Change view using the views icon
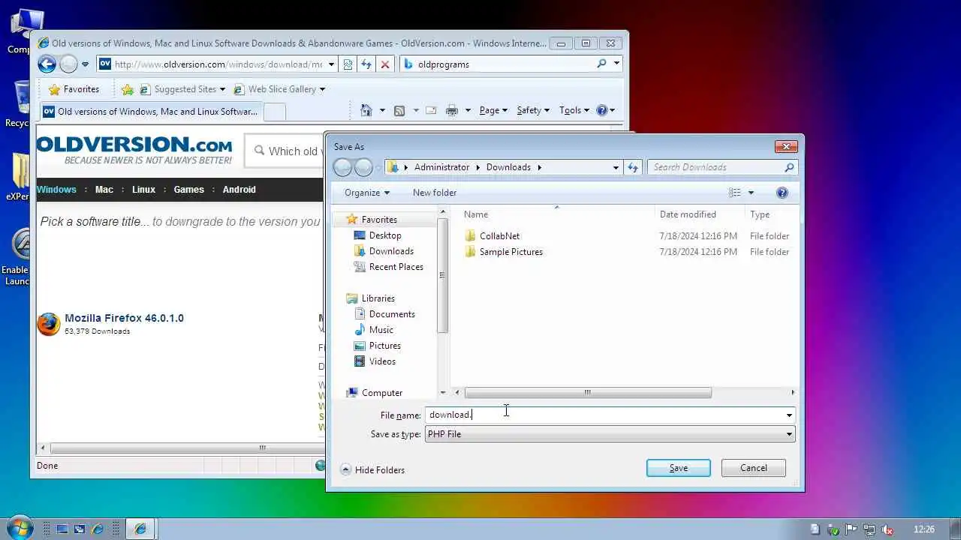This screenshot has height=540, width=961. (734, 193)
